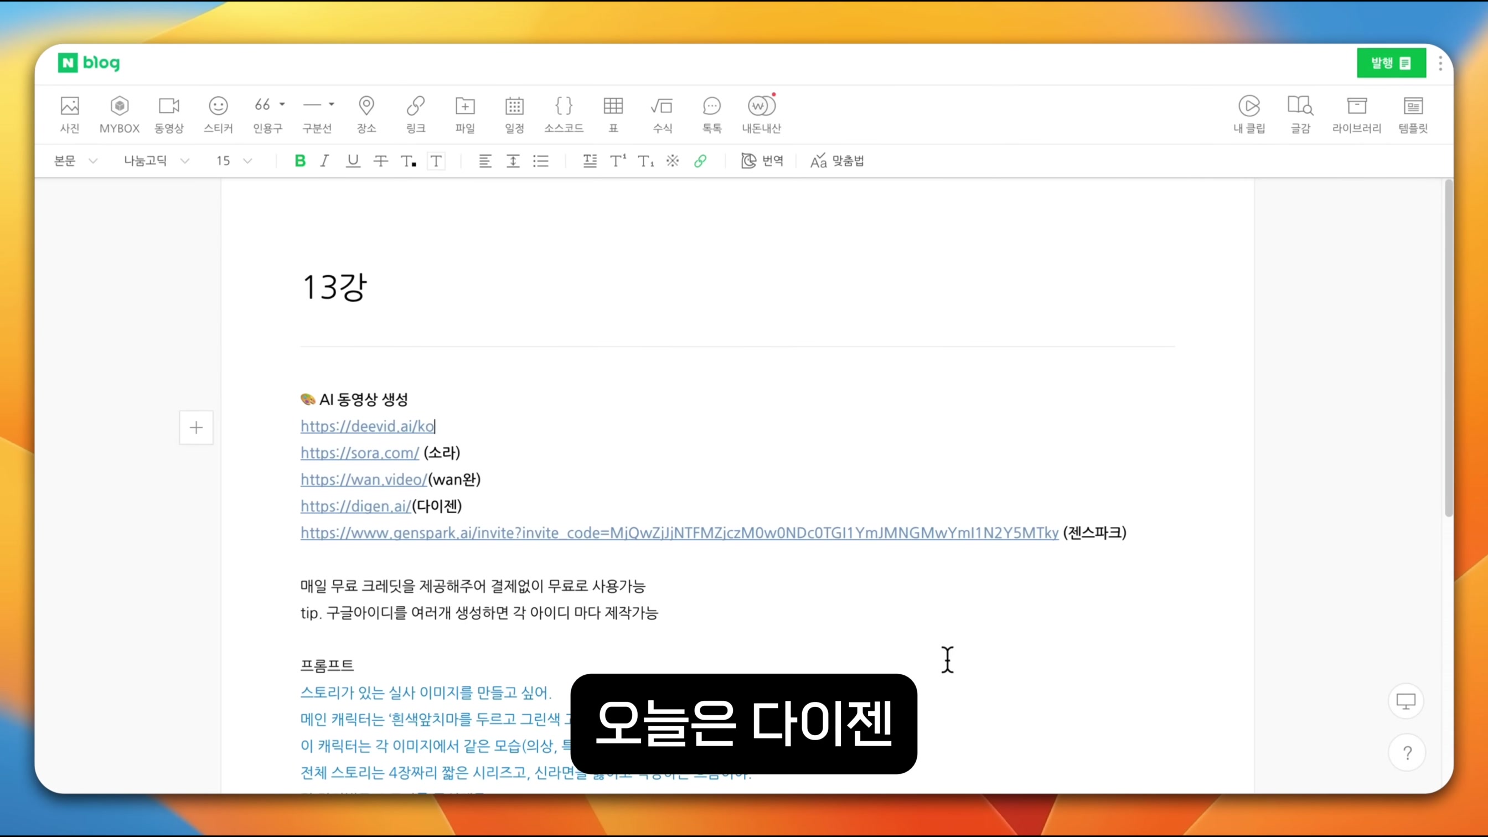Open the three-dot more menu

[x=1440, y=63]
